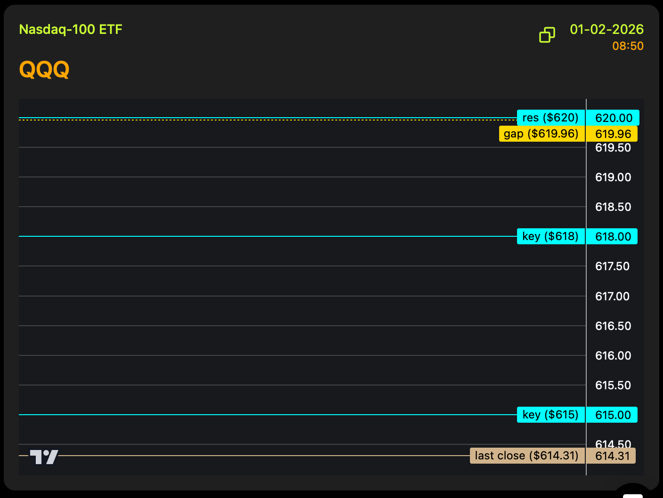Select the key ($618) level label

pos(550,236)
